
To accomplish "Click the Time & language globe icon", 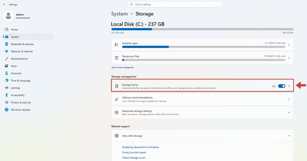I will coord(6,80).
